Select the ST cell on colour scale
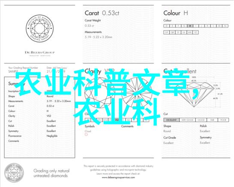 (178, 32)
